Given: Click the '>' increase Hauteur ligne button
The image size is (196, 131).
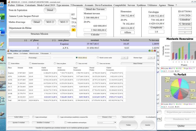Looking at the screenshot, I should (x=151, y=58).
